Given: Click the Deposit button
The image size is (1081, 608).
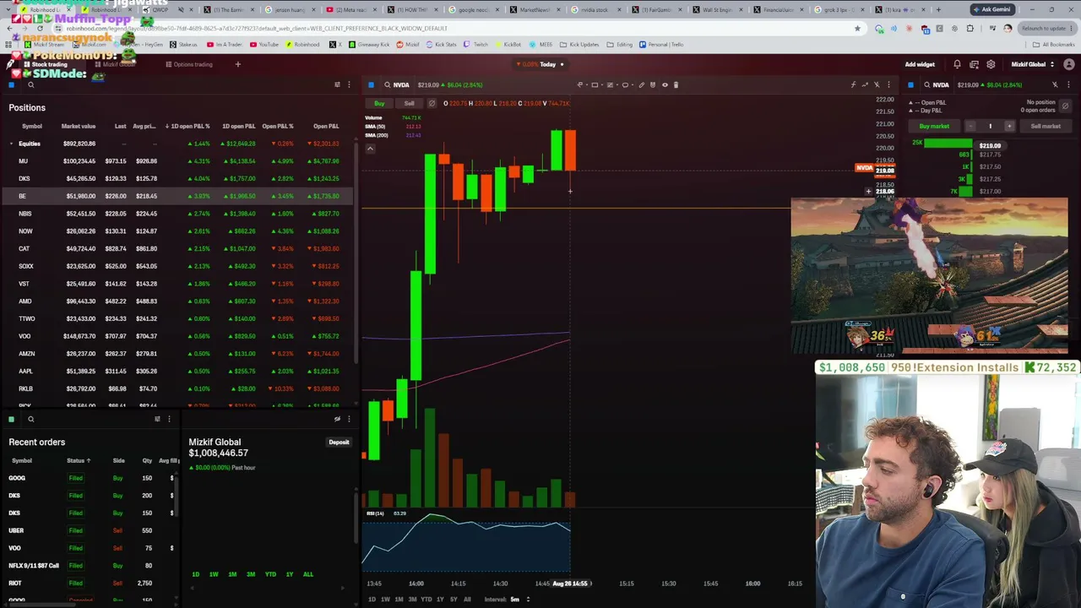Looking at the screenshot, I should click(x=339, y=442).
